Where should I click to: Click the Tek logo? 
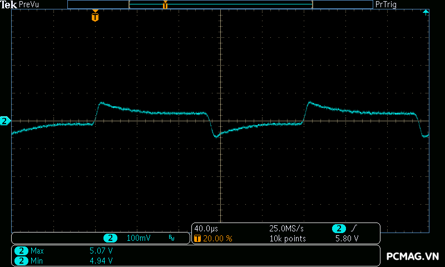coord(9,4)
